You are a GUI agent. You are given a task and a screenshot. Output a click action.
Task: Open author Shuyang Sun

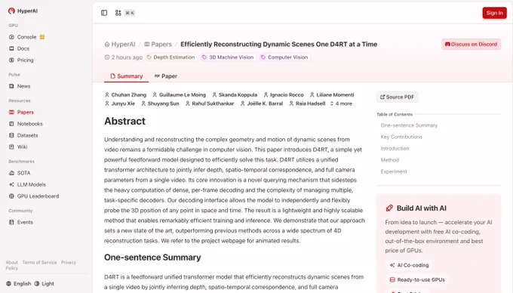160,103
